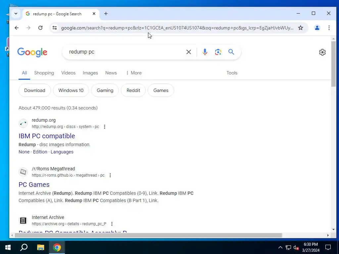The height and width of the screenshot is (254, 339).
Task: Click the vertical scrollbar thumb
Action: 333,64
